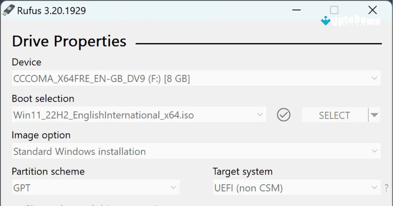Select the Win11_22H2_EnglishInternational_x64.iso field
The width and height of the screenshot is (393, 206).
tap(131, 115)
